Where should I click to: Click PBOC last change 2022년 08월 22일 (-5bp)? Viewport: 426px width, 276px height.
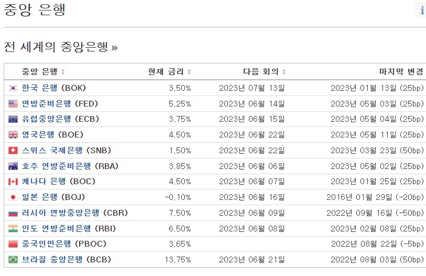click(377, 244)
